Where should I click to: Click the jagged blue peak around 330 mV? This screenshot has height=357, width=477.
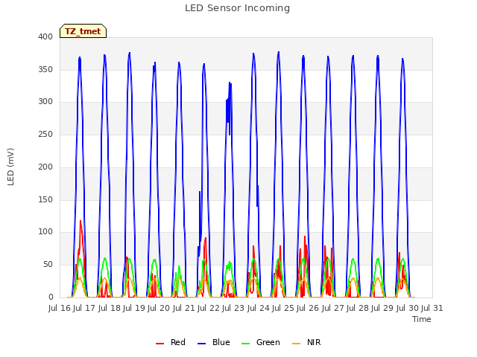(x=230, y=83)
